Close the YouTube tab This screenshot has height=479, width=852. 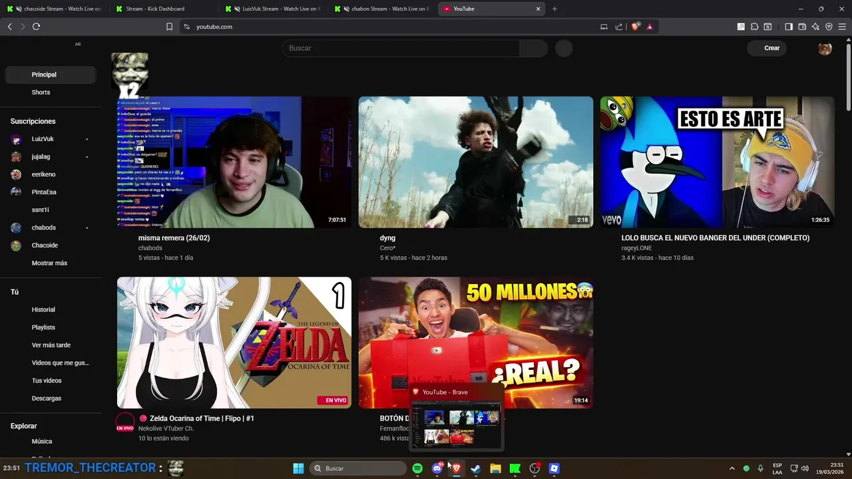pyautogui.click(x=538, y=9)
